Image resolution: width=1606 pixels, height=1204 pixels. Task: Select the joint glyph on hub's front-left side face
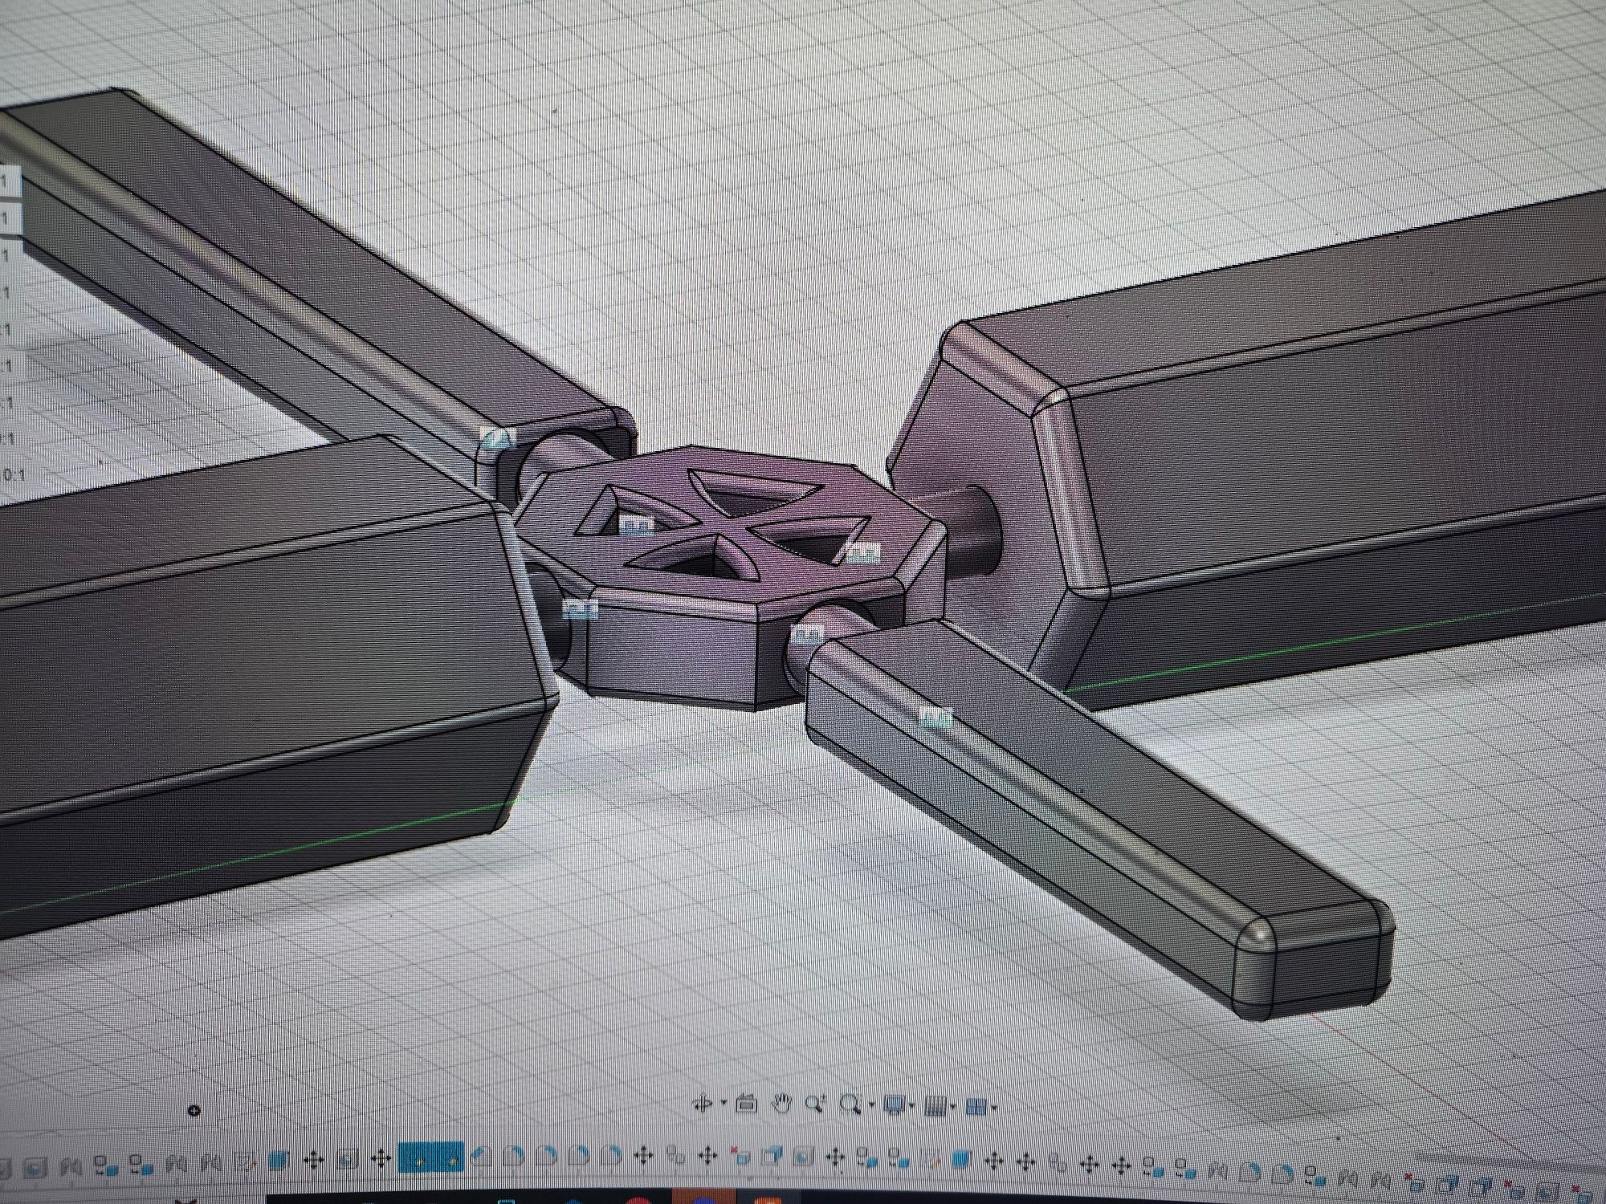coord(581,610)
